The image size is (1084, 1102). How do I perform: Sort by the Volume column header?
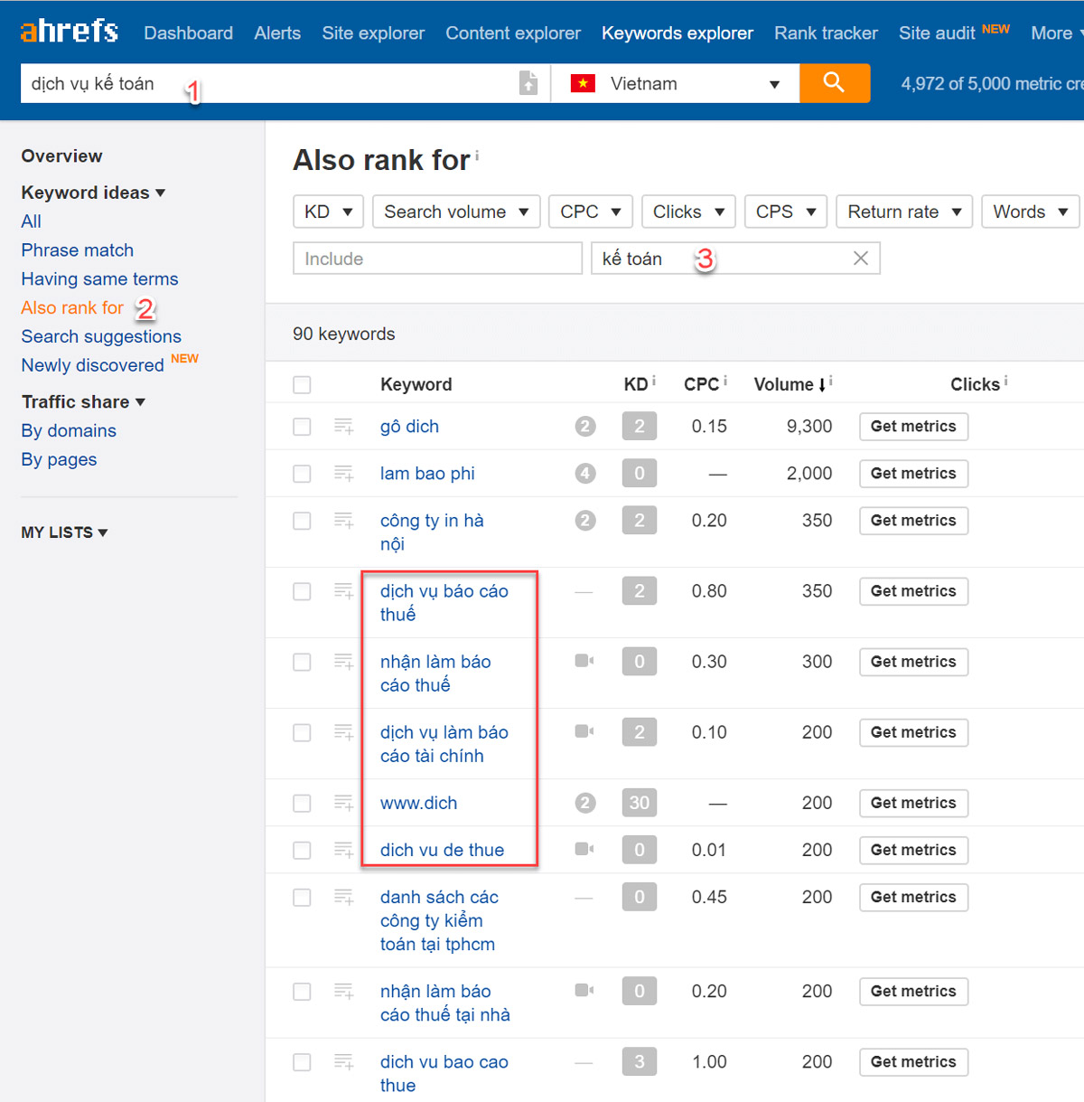(790, 384)
